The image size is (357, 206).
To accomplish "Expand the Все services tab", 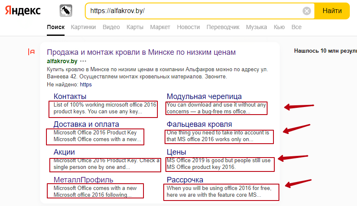I will 296,27.
